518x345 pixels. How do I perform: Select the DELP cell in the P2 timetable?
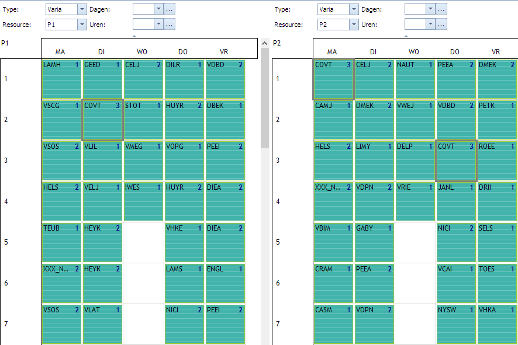(x=415, y=161)
